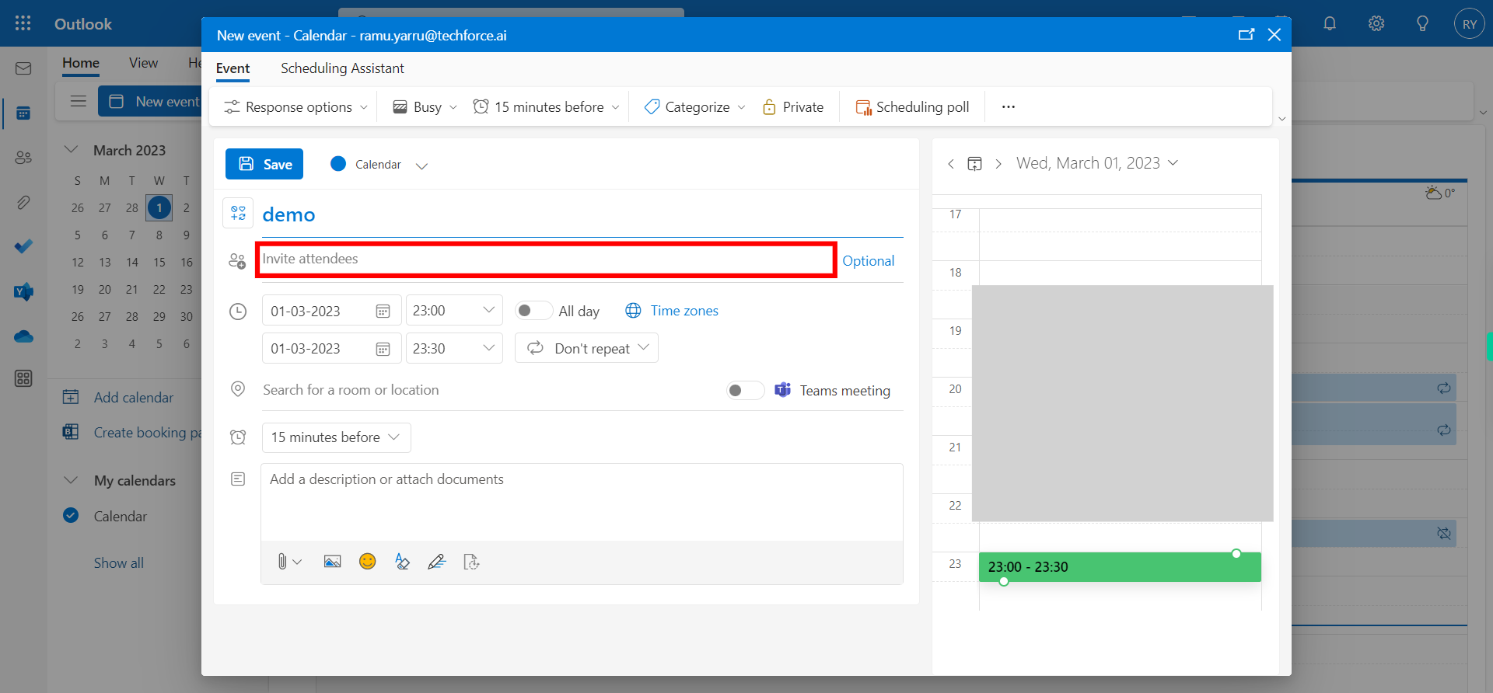Click the Invite attendees field
Viewport: 1493px width, 693px height.
point(546,259)
